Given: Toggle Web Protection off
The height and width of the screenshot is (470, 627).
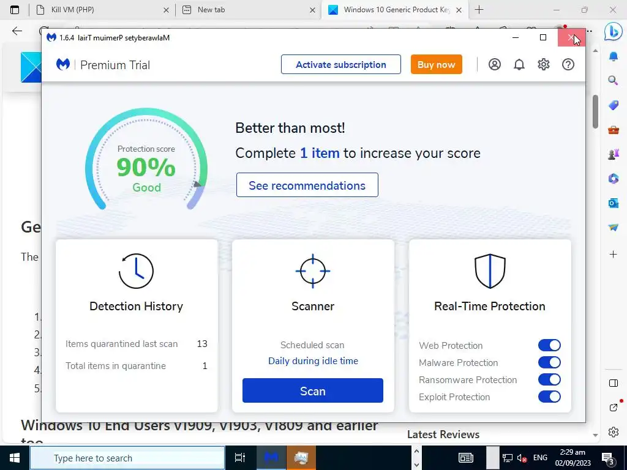Looking at the screenshot, I should 549,345.
